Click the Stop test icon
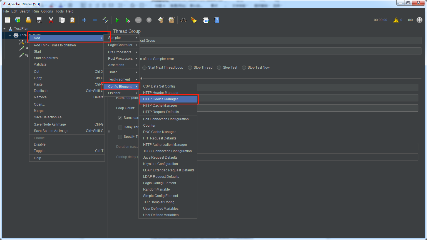427x240 pixels. [138, 20]
